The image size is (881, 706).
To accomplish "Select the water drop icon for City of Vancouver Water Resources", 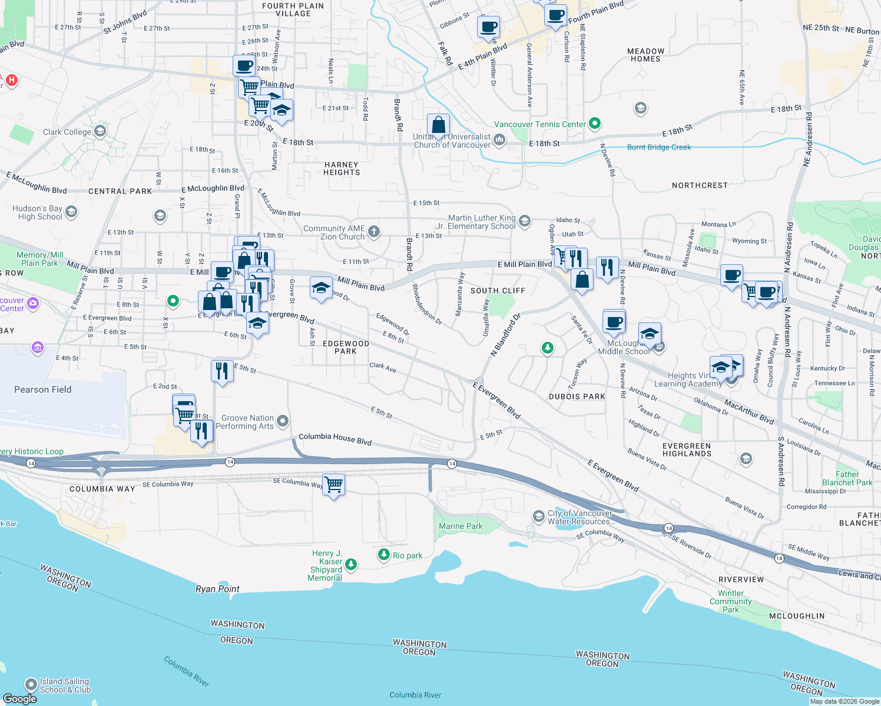I will coord(538,517).
